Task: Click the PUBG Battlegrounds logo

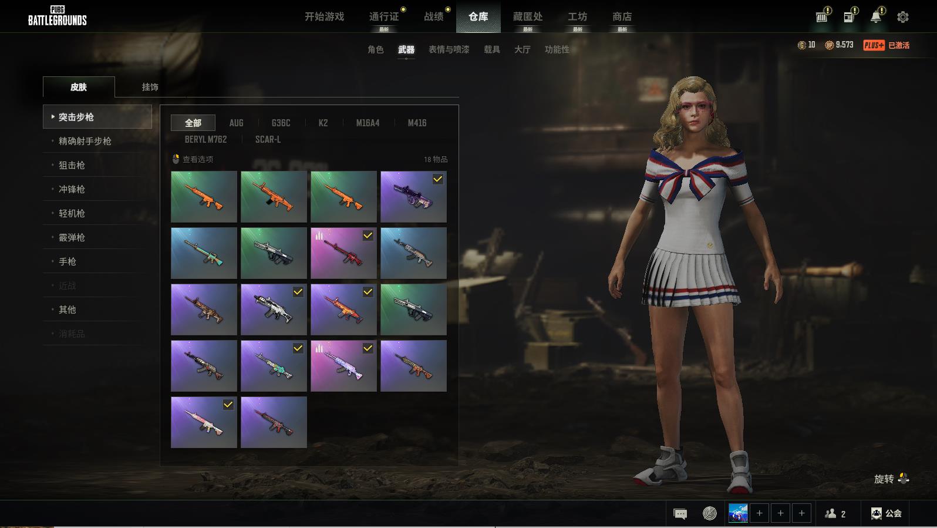Action: [58, 16]
